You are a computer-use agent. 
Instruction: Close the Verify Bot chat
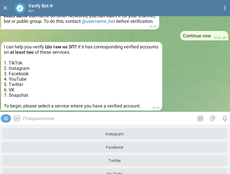[x=5, y=8]
